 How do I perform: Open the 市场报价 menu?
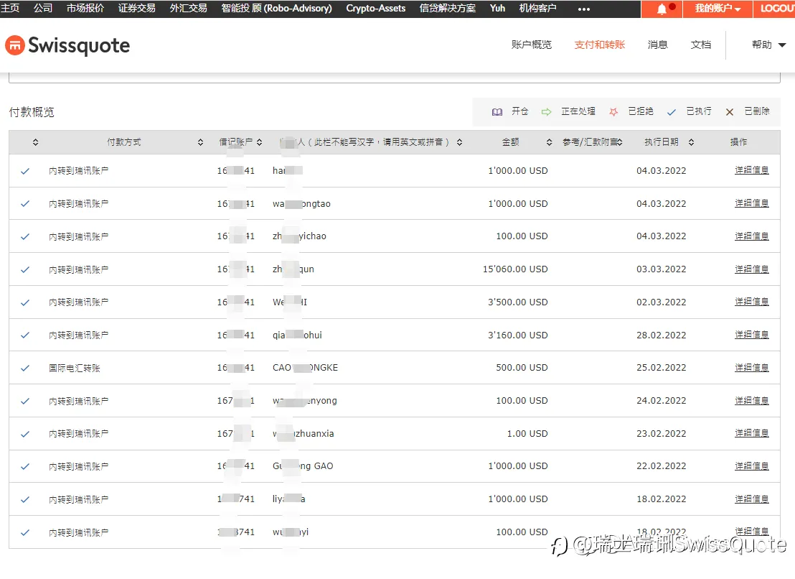(x=85, y=8)
